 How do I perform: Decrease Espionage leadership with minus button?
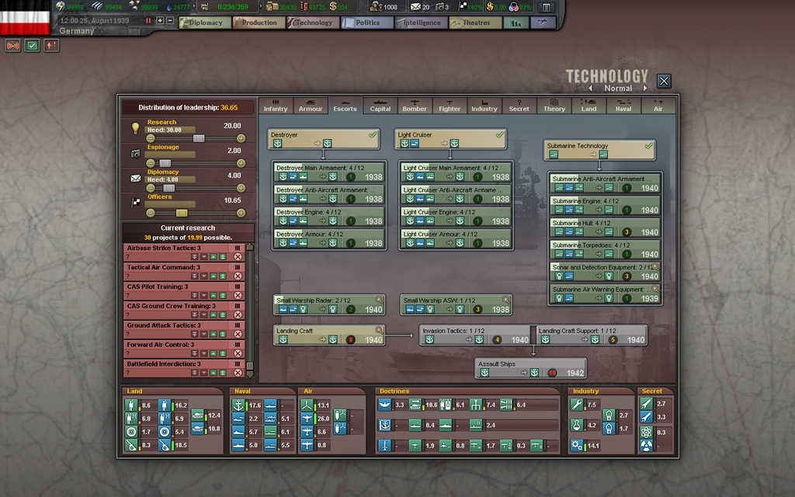151,163
